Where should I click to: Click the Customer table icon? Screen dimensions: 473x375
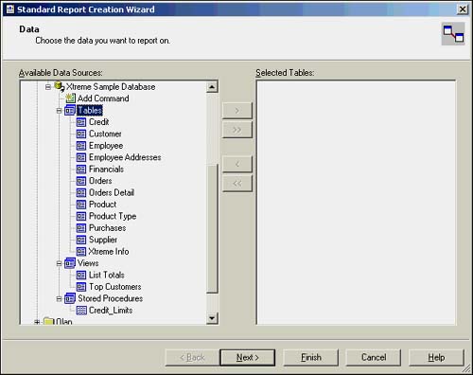pos(81,134)
